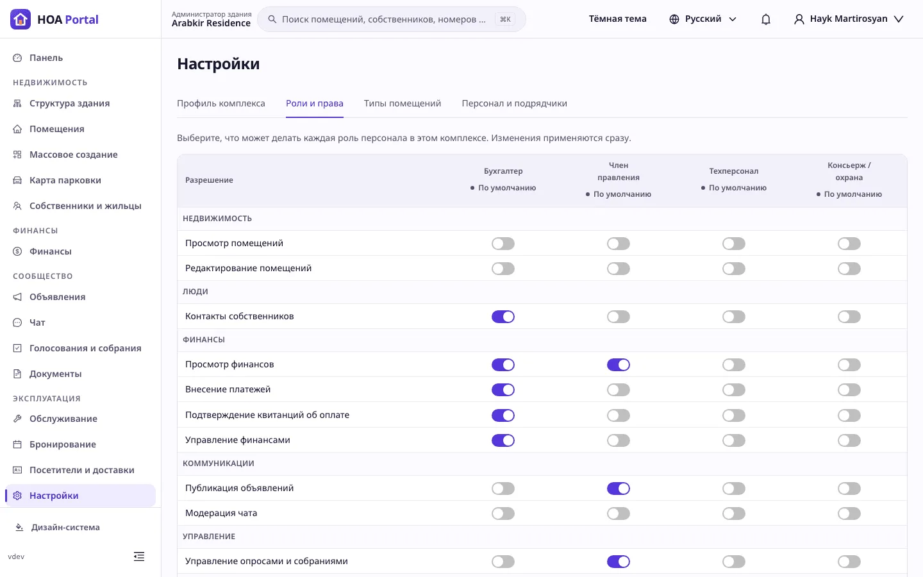This screenshot has height=577, width=923.
Task: Click the globe language icon
Action: [674, 19]
